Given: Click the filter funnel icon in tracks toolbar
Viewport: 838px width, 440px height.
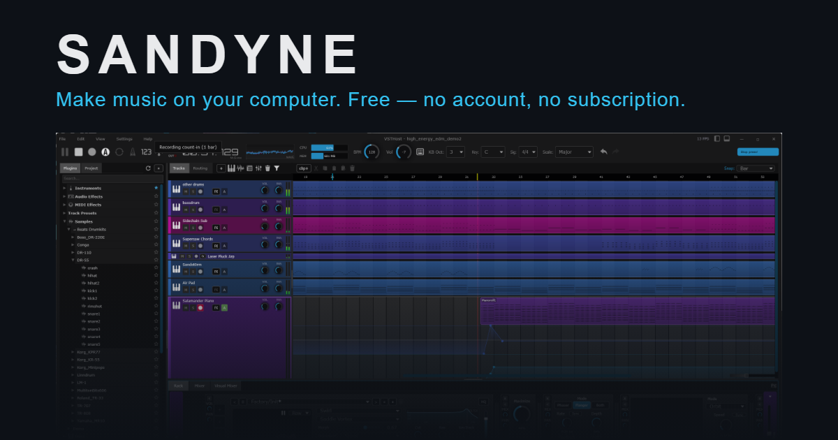Looking at the screenshot, I should 277,168.
